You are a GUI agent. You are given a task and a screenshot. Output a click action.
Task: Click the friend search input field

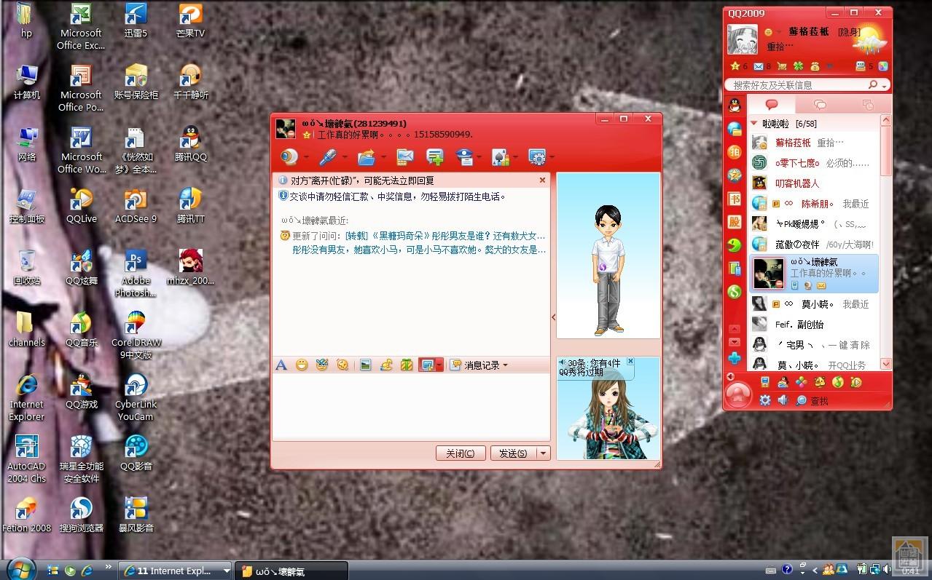pos(802,85)
